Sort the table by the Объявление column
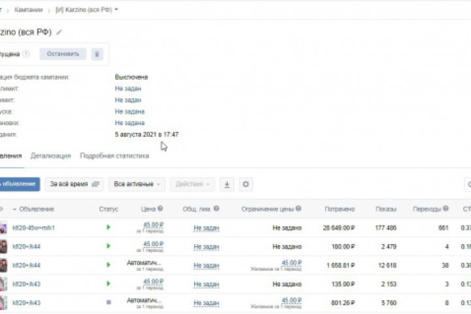471x314 pixels. coord(37,209)
